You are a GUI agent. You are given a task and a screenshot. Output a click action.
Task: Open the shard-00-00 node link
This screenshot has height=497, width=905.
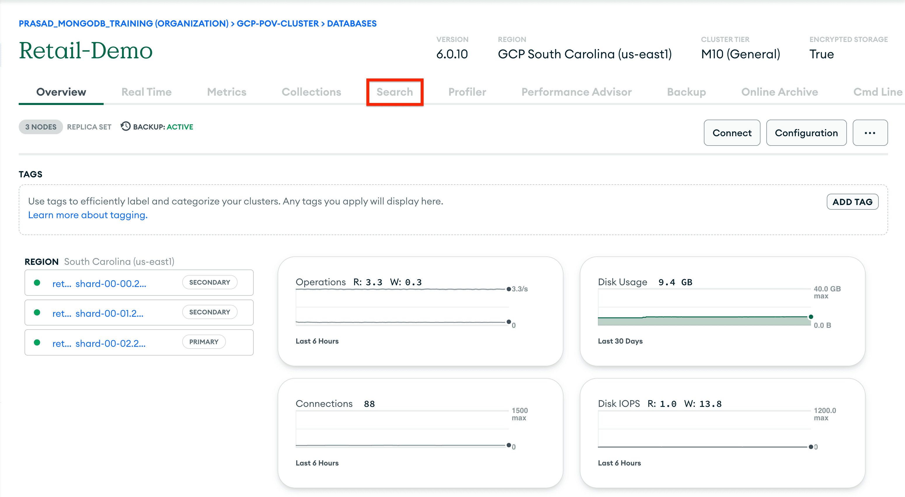(x=99, y=283)
